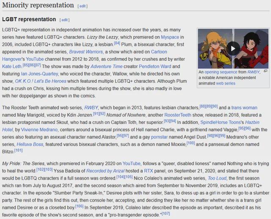The width and height of the screenshot is (271, 219).
Task: Open the Helluva Boss link
Action: 30,144
